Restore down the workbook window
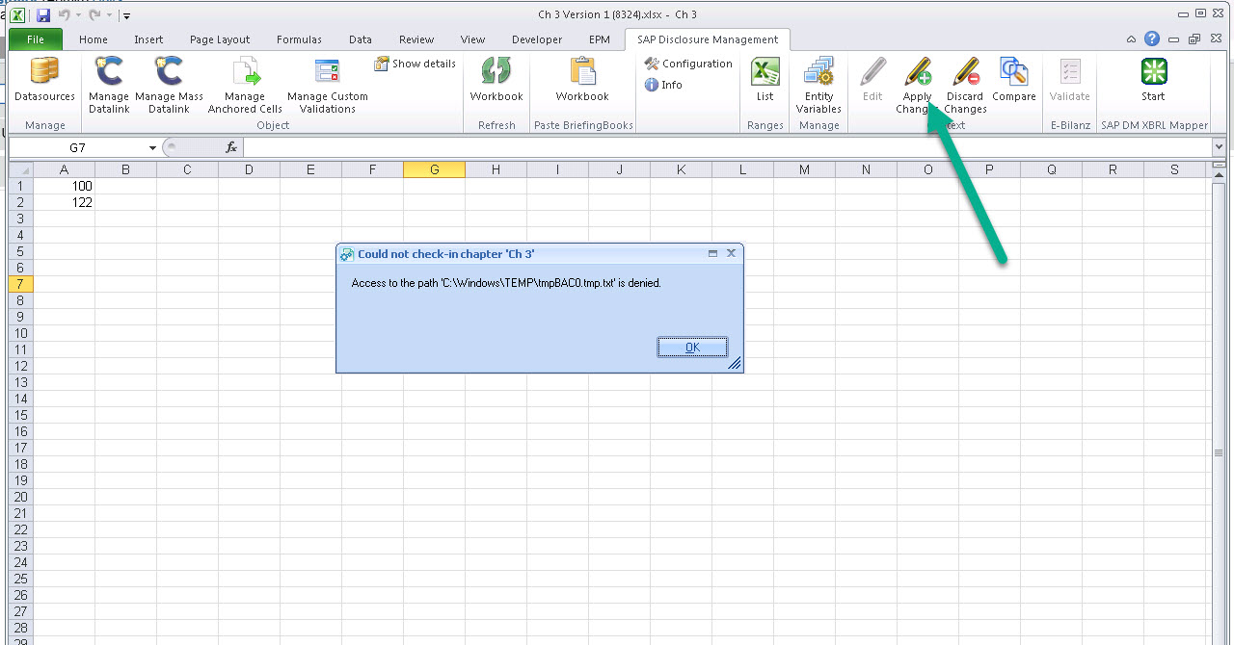 [1194, 39]
